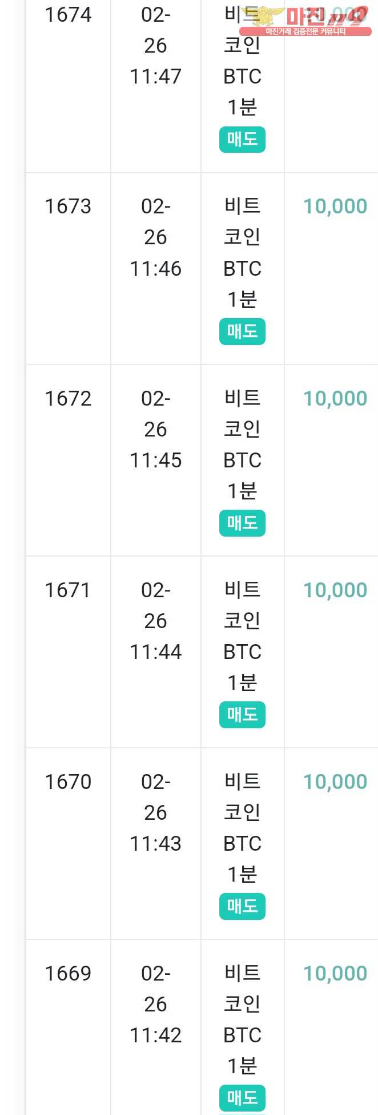This screenshot has height=1115, width=378.
Task: Click the 10,000 amount in row 1669
Action: coord(335,973)
